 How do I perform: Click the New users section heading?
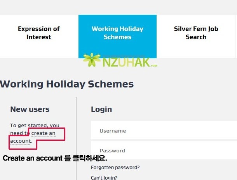[x=30, y=109]
